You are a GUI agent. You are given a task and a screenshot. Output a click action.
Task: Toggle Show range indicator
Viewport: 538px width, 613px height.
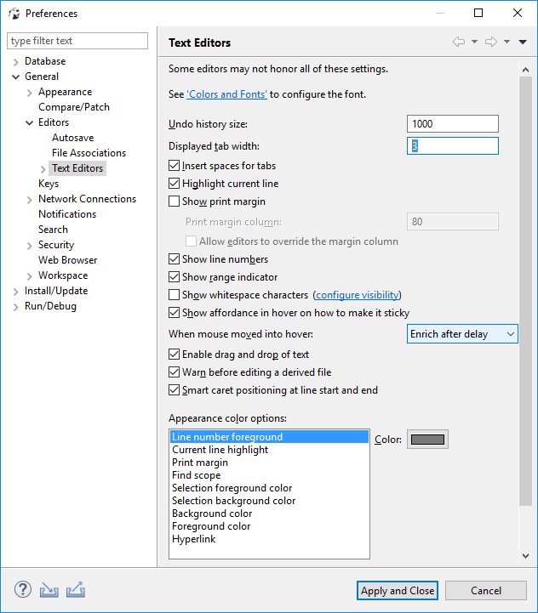(174, 277)
